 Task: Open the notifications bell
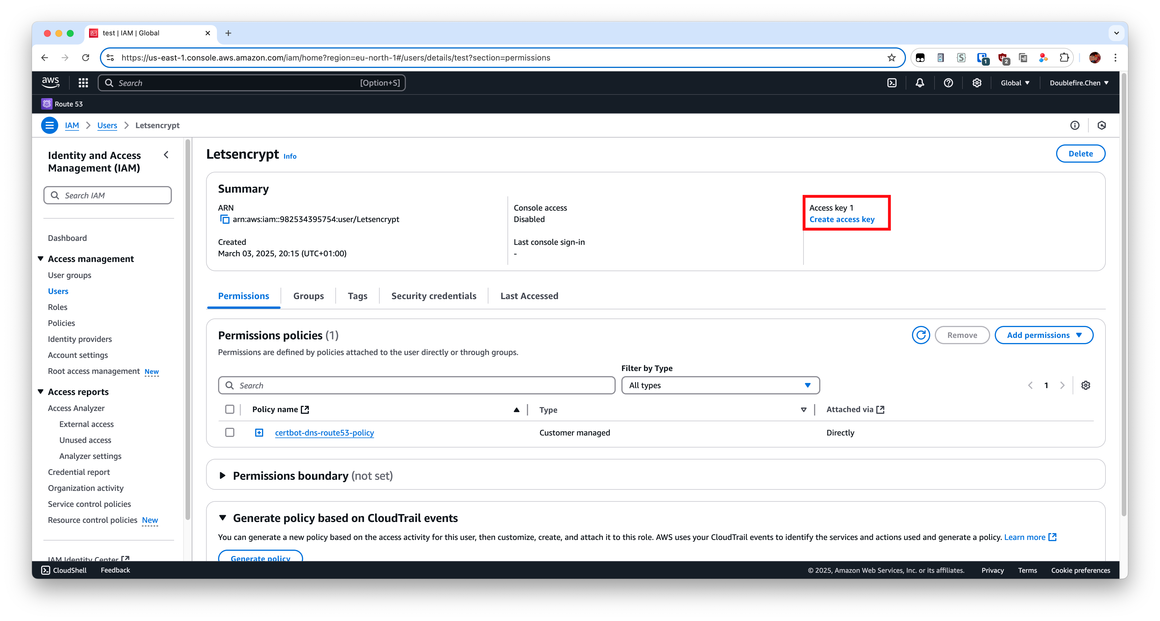(920, 83)
